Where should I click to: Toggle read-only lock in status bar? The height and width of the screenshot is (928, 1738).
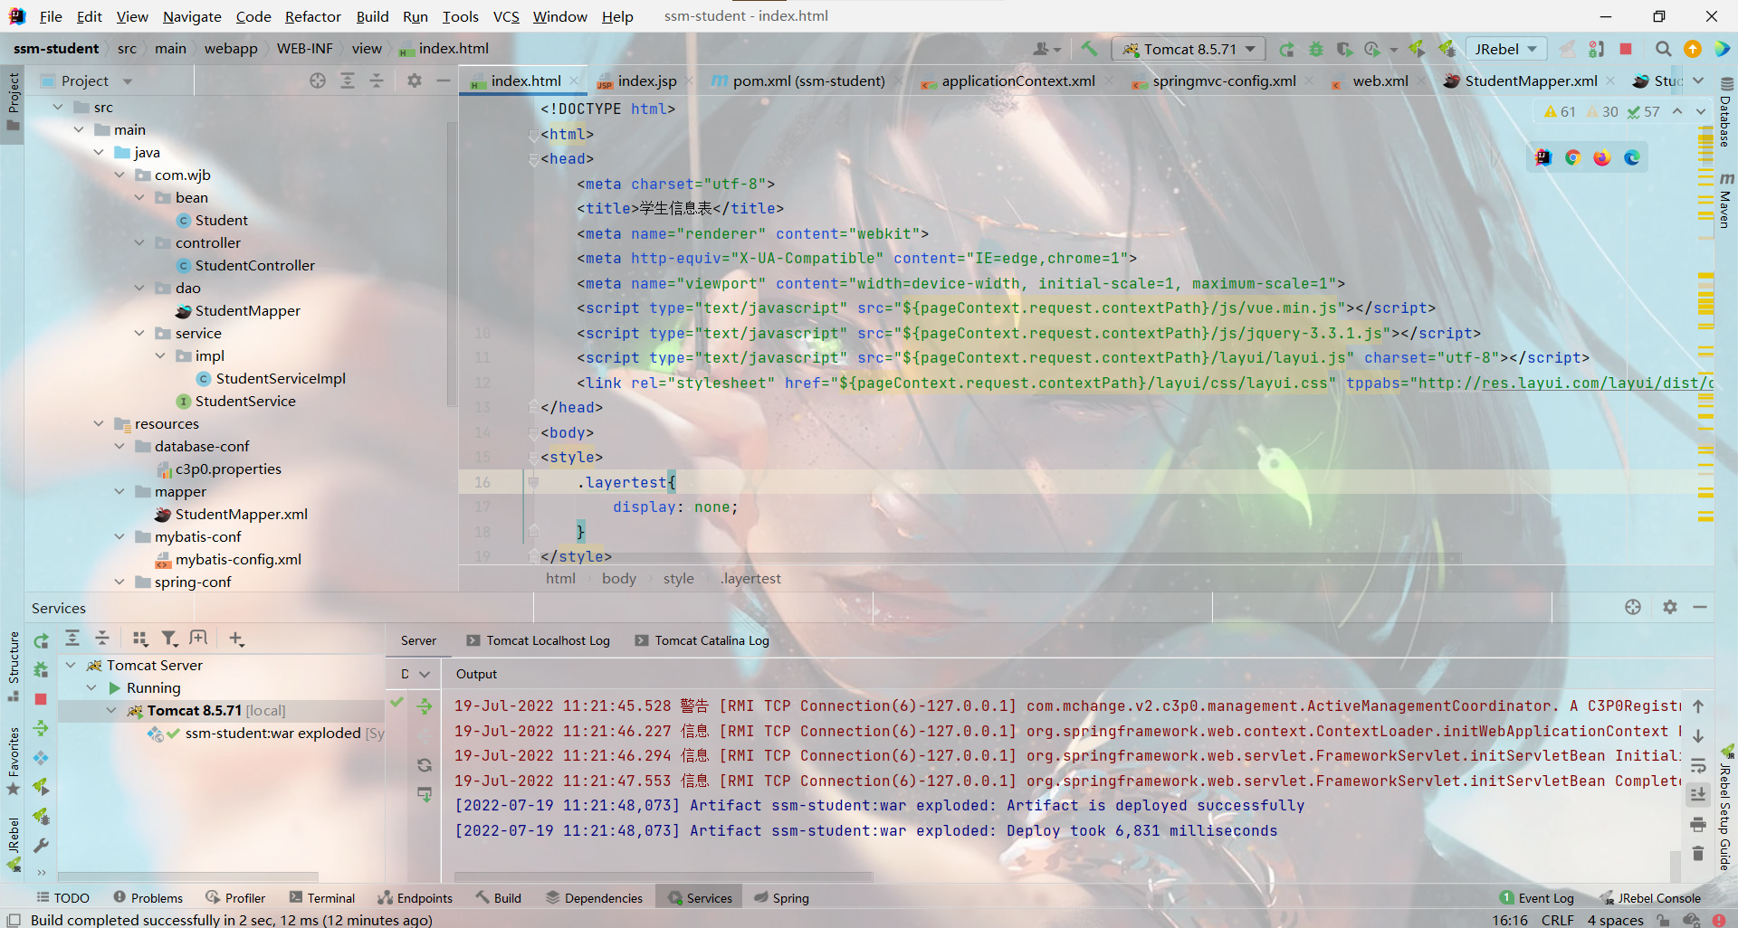coord(1663,920)
